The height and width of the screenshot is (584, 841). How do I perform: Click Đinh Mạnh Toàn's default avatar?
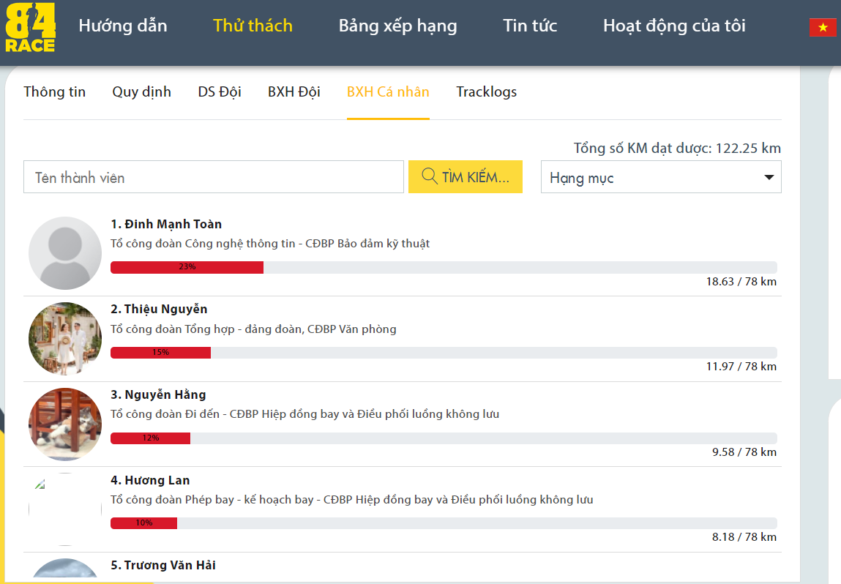point(65,253)
